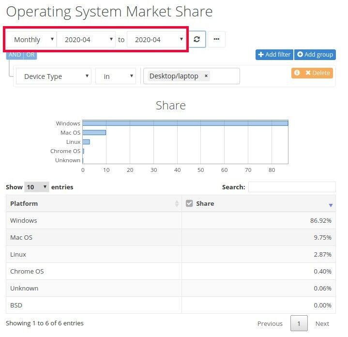This screenshot has width=348, height=337.
Task: Open the Device Type field dropdown
Action: [x=54, y=77]
